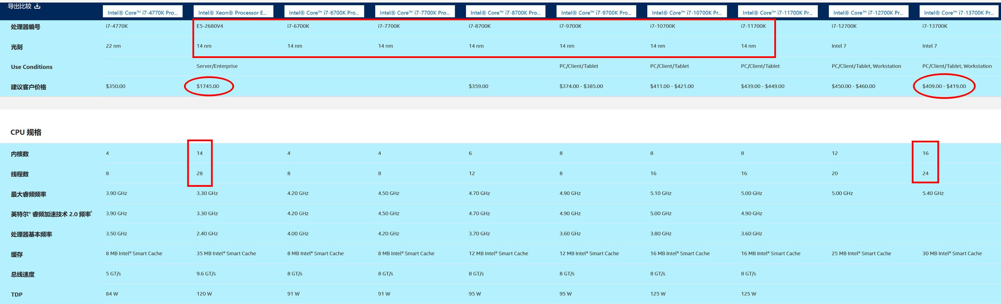Click the TDP row label

[16, 294]
